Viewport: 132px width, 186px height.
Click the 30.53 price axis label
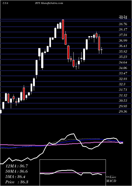123,101
